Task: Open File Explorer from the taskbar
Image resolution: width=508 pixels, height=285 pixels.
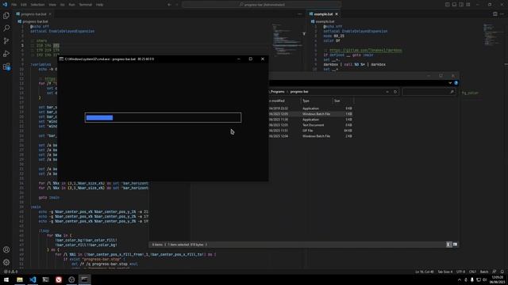Action: [x=20, y=279]
